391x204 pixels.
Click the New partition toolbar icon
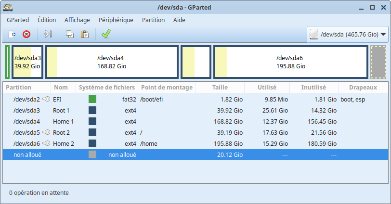[12, 34]
